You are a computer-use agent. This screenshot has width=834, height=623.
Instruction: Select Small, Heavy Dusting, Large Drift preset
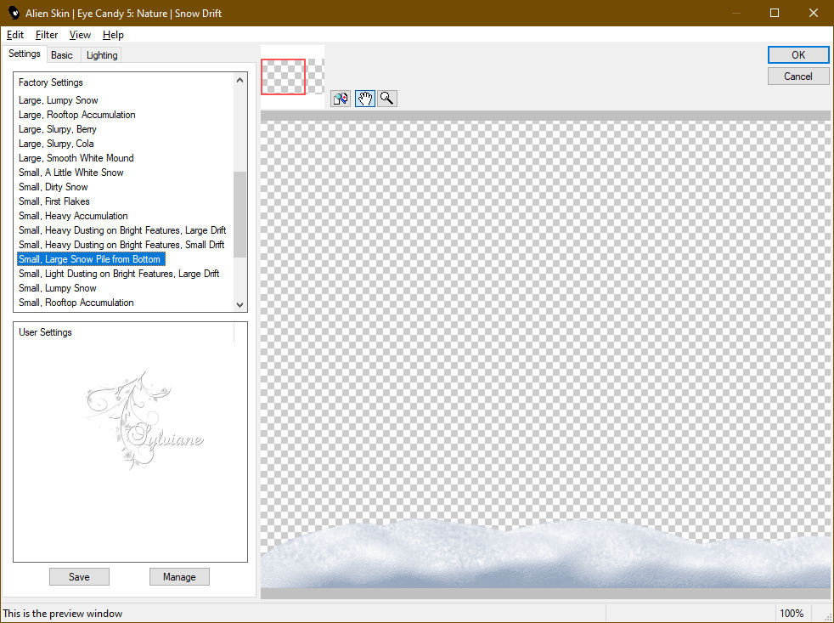122,230
